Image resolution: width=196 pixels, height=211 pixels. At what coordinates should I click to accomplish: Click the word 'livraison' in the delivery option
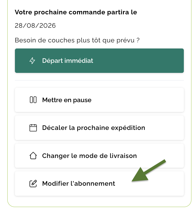point(123,156)
